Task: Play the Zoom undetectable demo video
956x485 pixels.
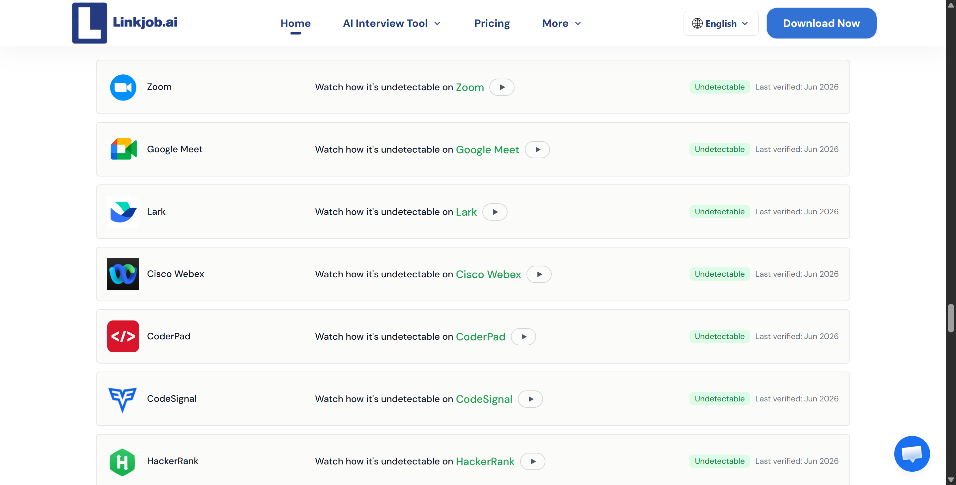Action: click(502, 87)
